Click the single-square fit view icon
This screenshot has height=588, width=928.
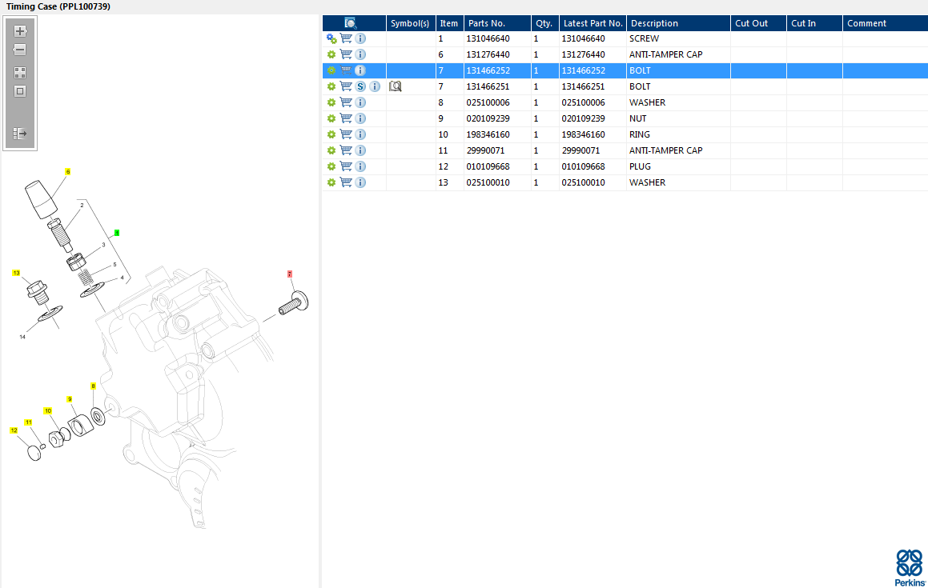pyautogui.click(x=20, y=91)
